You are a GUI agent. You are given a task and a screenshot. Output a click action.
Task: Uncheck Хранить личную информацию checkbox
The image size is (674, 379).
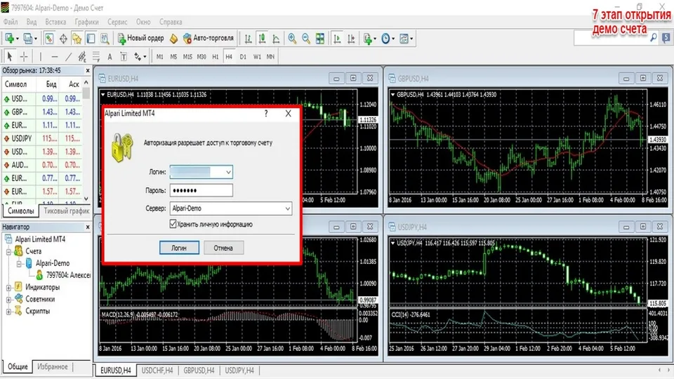pos(173,224)
